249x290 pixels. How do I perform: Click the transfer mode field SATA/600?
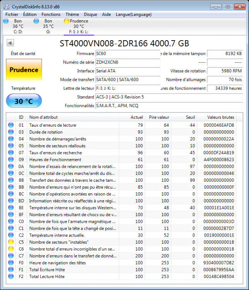click(128, 80)
